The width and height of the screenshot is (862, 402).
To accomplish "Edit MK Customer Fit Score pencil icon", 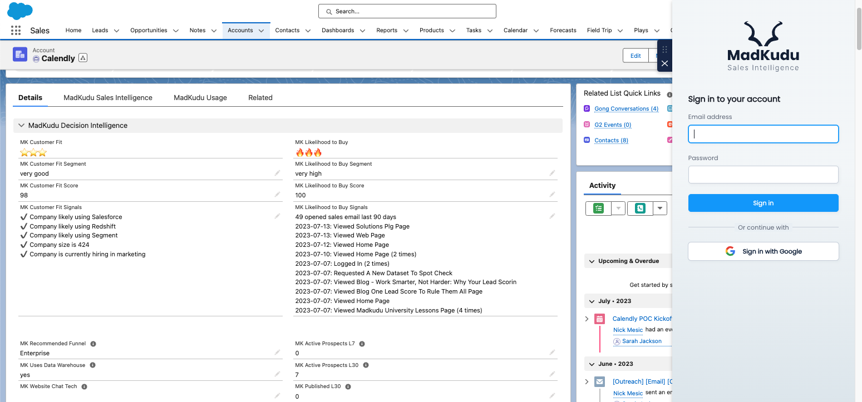I will [277, 195].
